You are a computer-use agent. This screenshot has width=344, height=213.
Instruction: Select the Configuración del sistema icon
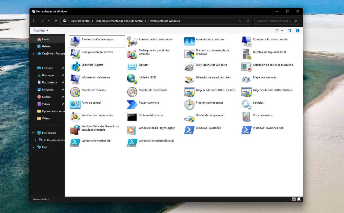click(75, 54)
